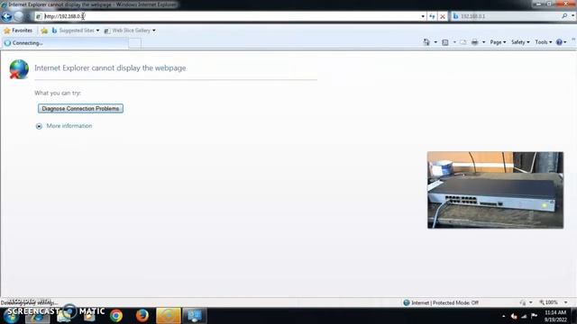Open Mozilla Firefox from taskbar
The width and height of the screenshot is (577, 324).
click(x=142, y=316)
